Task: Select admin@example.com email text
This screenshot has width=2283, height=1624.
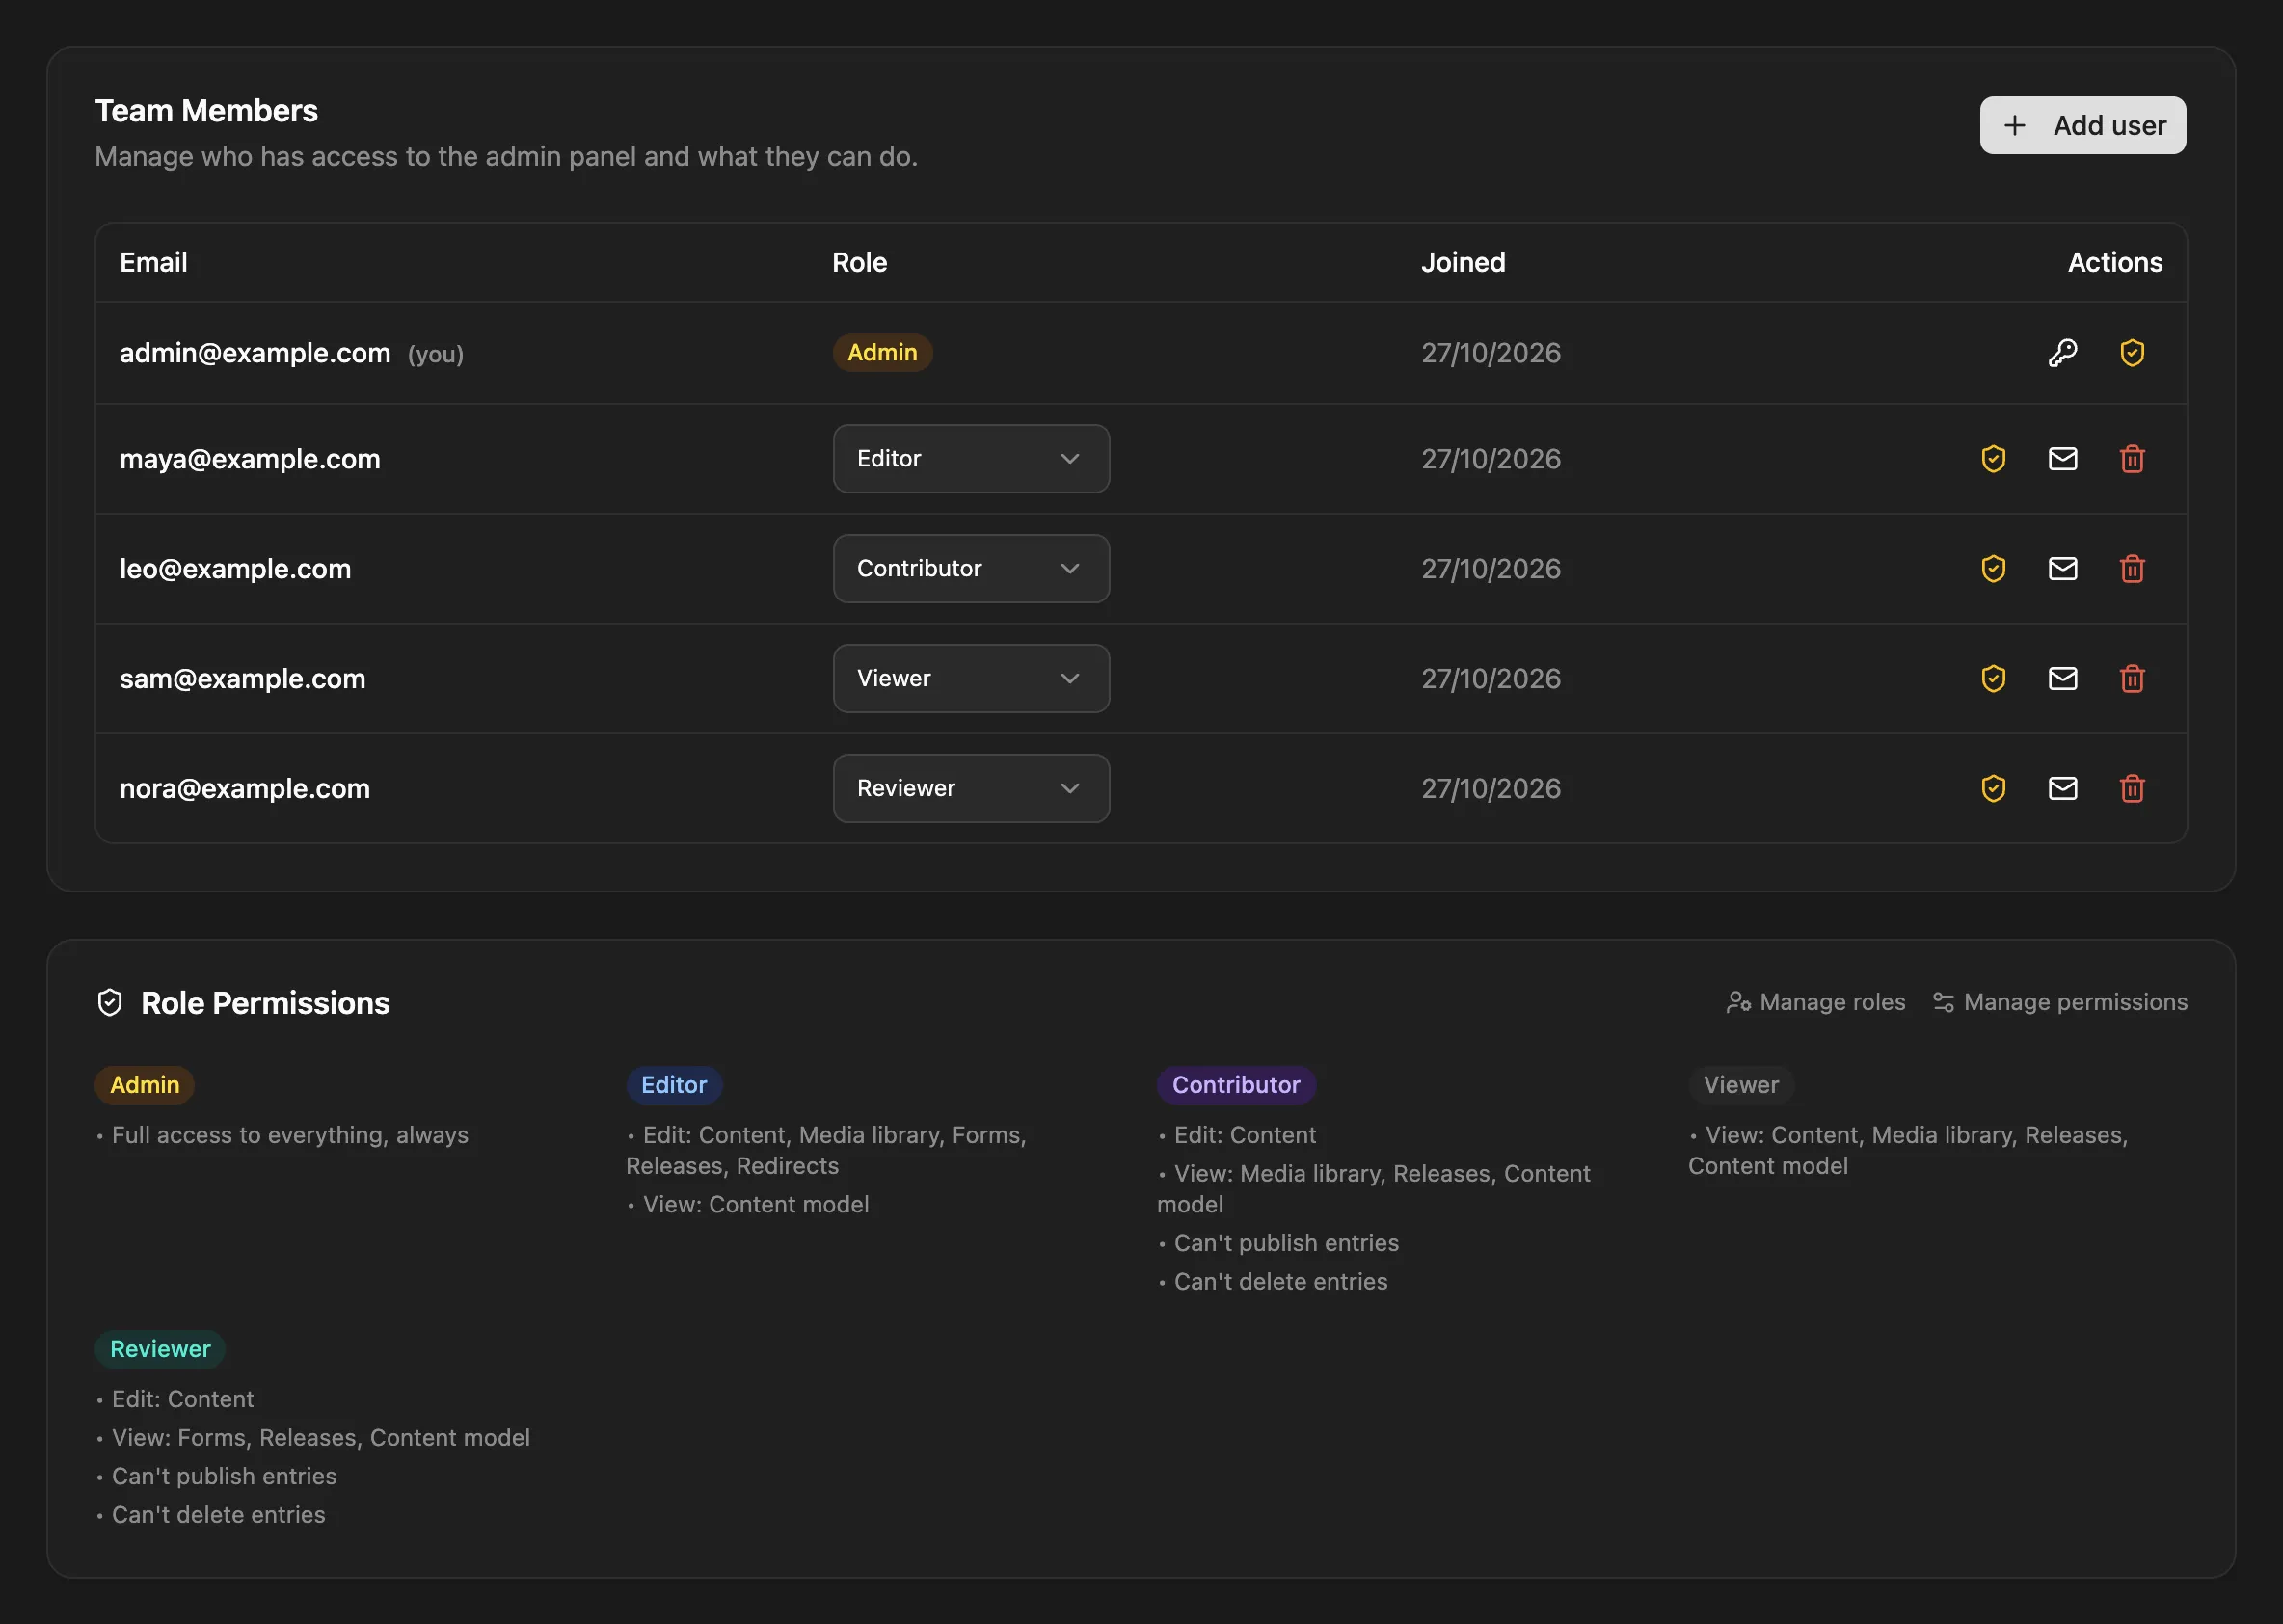Action: pos(255,353)
